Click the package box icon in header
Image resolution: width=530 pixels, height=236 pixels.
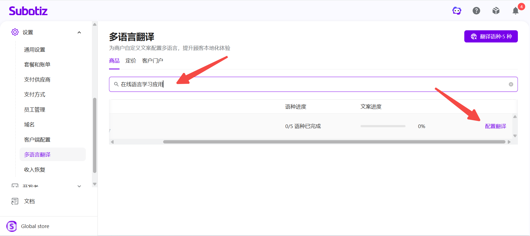[x=496, y=11]
